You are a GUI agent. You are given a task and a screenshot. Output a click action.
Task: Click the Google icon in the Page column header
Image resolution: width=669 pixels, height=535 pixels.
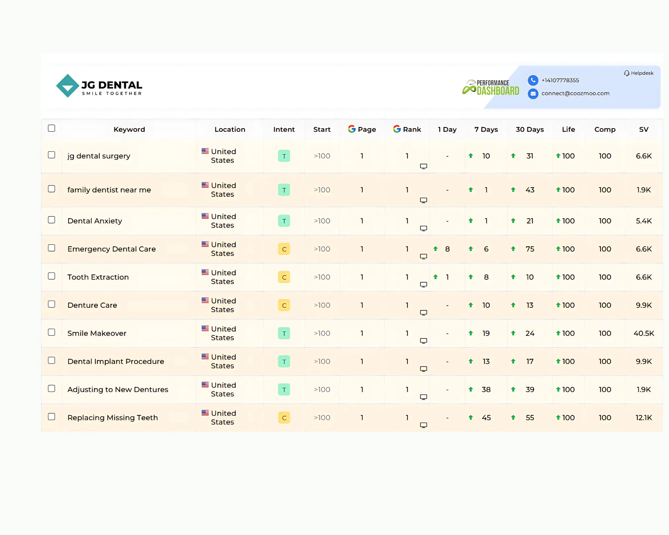(x=351, y=129)
